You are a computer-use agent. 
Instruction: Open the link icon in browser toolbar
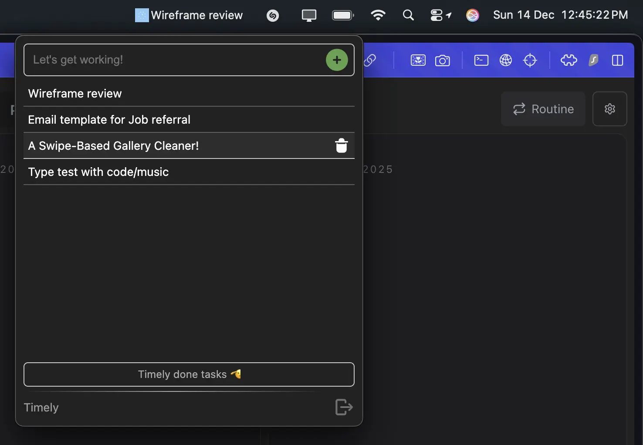coord(370,60)
